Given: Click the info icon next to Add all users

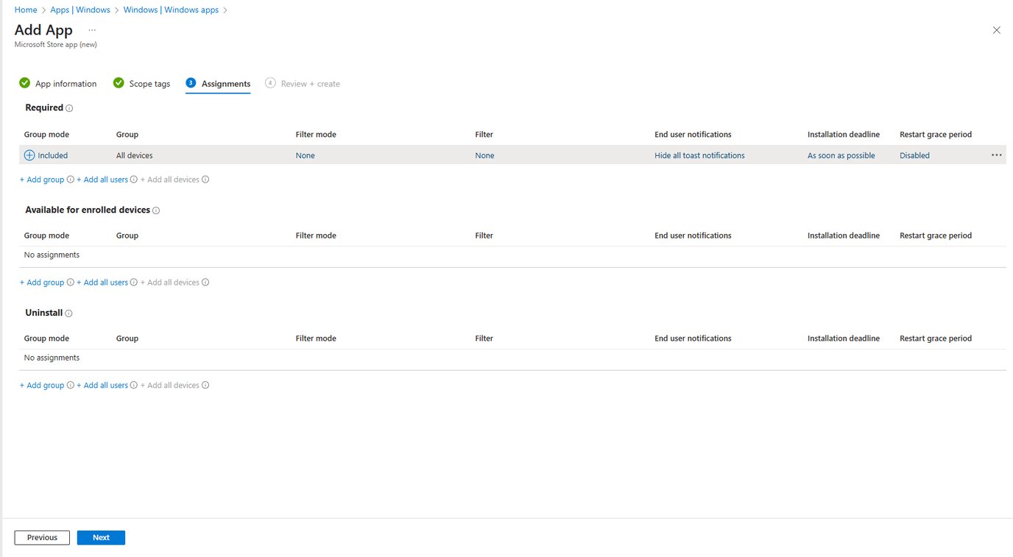Looking at the screenshot, I should click(x=133, y=179).
